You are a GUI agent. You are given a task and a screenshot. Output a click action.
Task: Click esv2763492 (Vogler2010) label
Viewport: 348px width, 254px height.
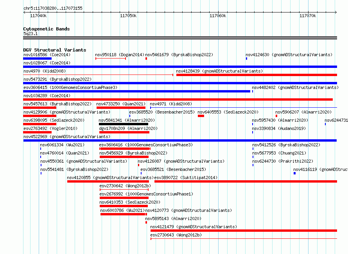[50, 128]
